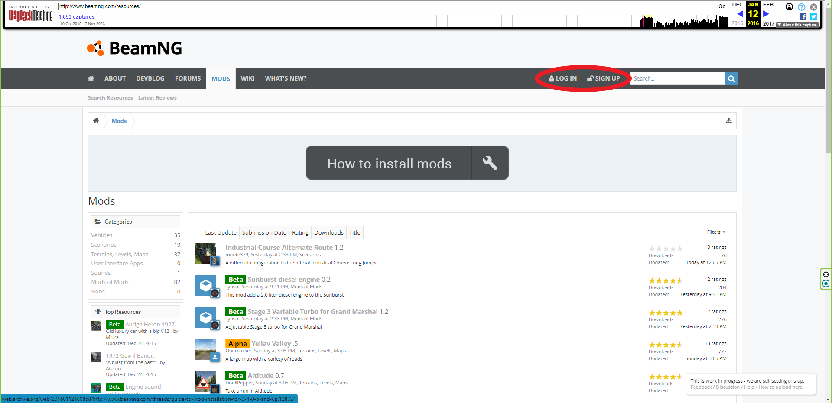Open the Search Resources link
The height and width of the screenshot is (403, 832).
(x=110, y=98)
